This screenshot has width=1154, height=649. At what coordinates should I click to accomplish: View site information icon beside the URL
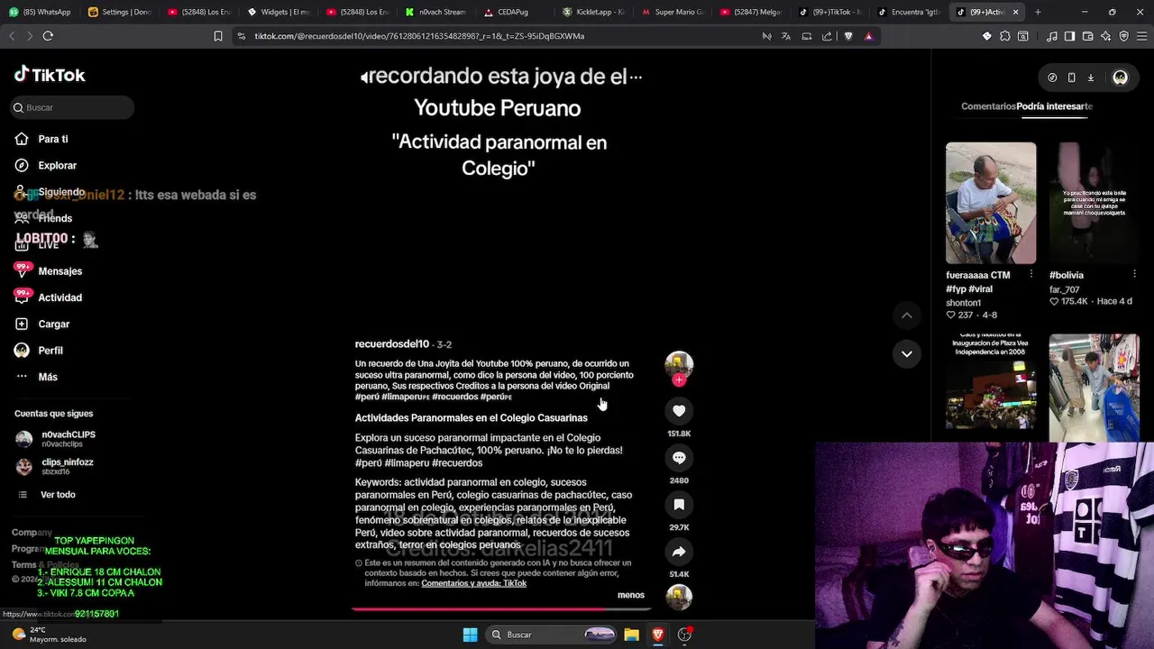(241, 36)
